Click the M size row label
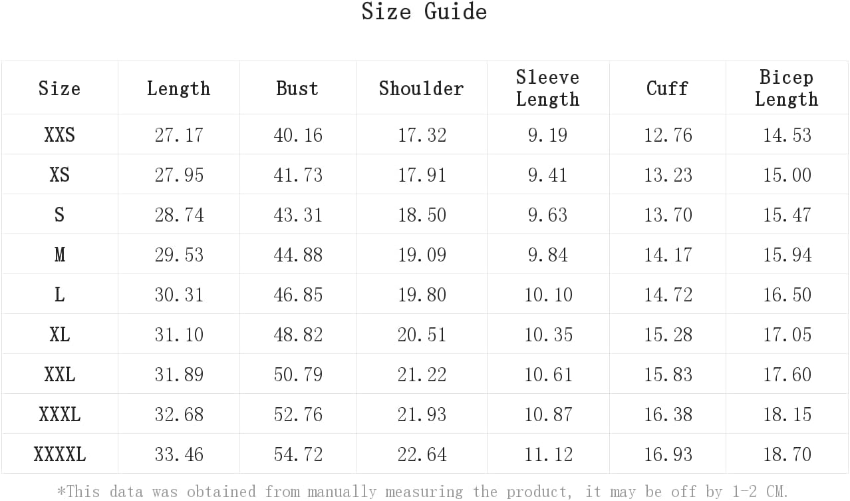Image resolution: width=850 pixels, height=501 pixels. [59, 255]
